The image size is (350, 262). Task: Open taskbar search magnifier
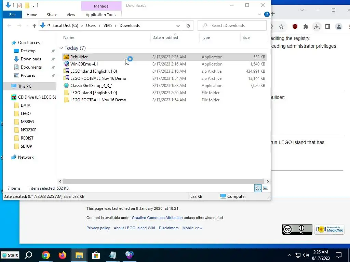(x=29, y=255)
